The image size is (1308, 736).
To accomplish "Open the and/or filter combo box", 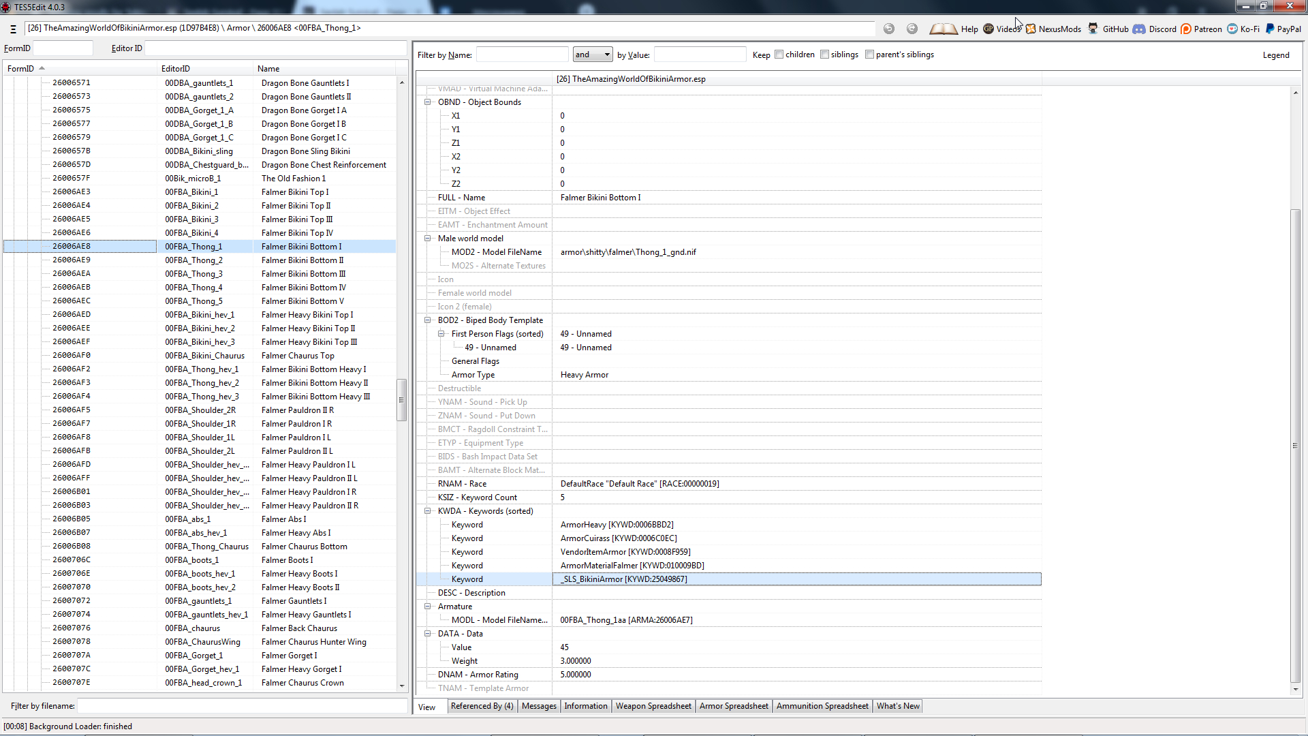I will tap(593, 55).
